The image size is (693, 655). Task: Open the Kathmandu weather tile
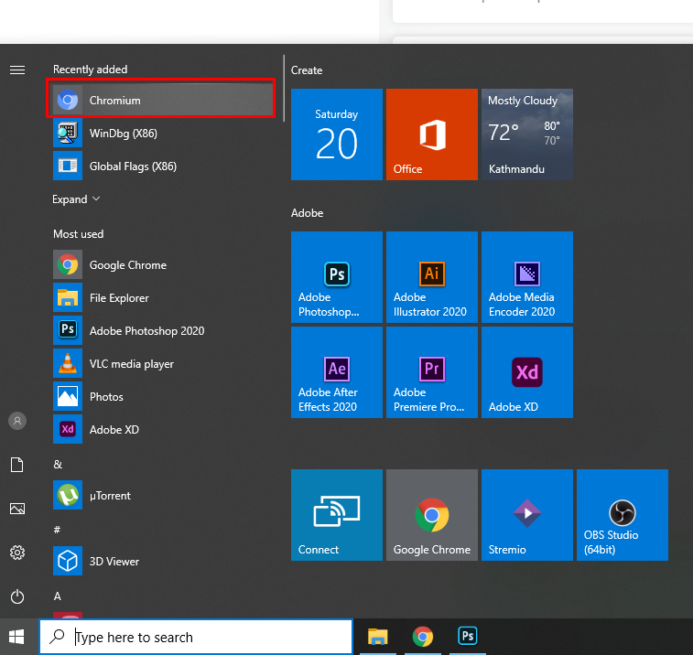[527, 134]
